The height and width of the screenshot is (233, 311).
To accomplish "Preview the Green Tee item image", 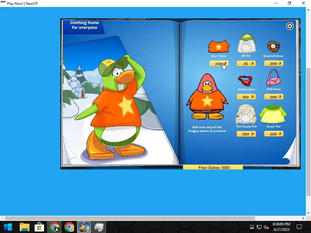I will [x=273, y=114].
